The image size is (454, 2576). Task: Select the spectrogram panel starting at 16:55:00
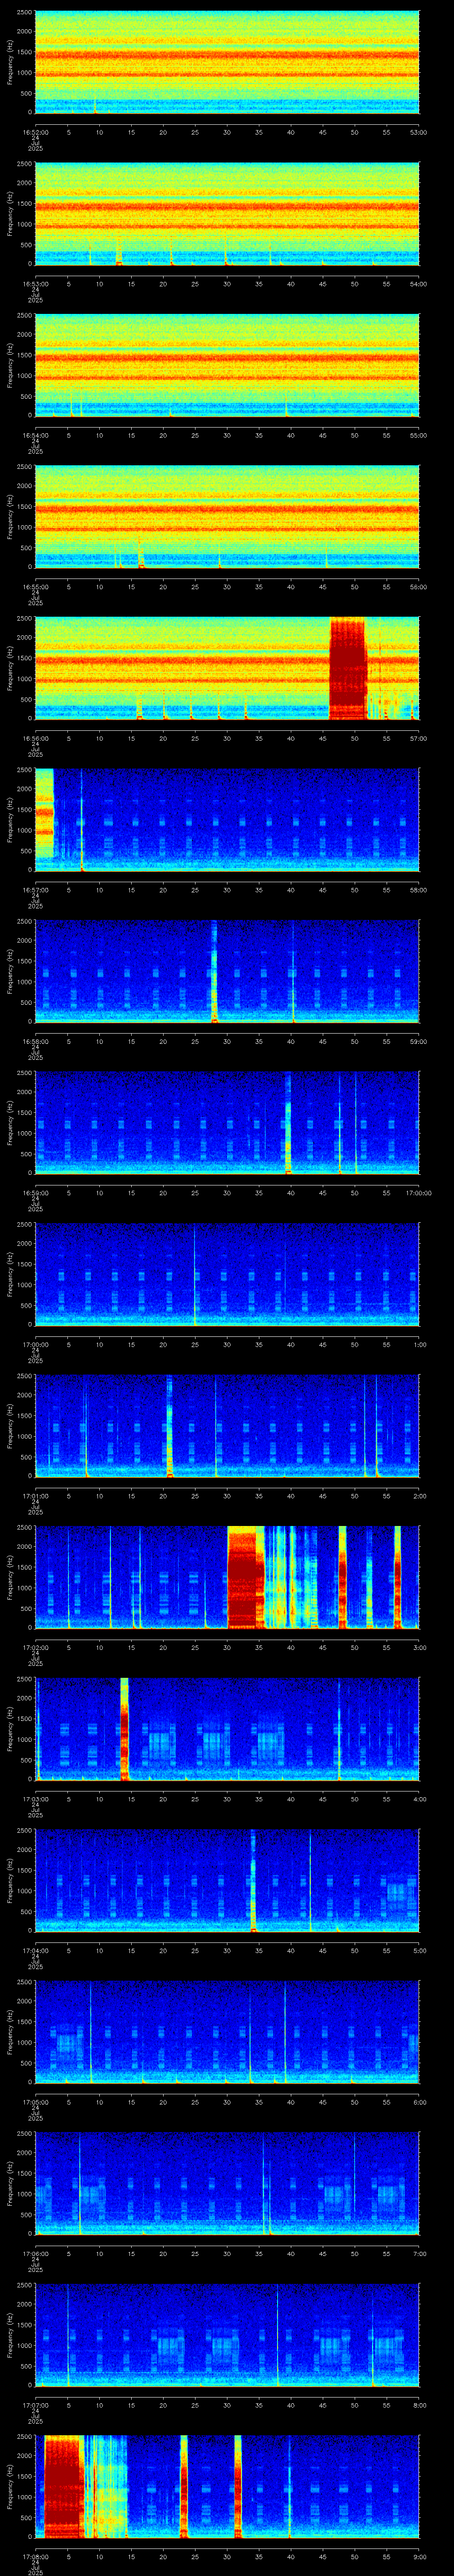(227, 517)
